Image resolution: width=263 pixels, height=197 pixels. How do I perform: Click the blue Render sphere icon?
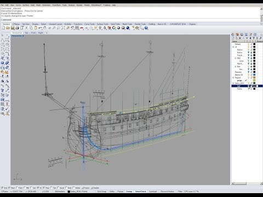click(x=128, y=28)
